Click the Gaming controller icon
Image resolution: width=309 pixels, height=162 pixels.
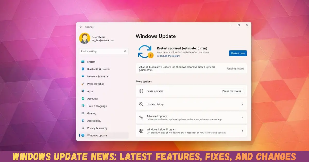(x=83, y=113)
